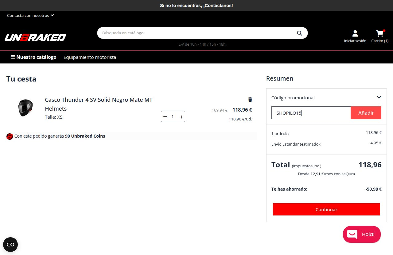Viewport: 393px width, 255px height.
Task: Open the user account icon
Action: coord(355,33)
